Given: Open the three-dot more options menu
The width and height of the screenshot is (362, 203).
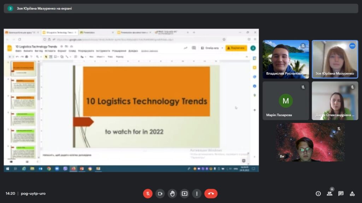Looking at the screenshot, I should point(197,193).
